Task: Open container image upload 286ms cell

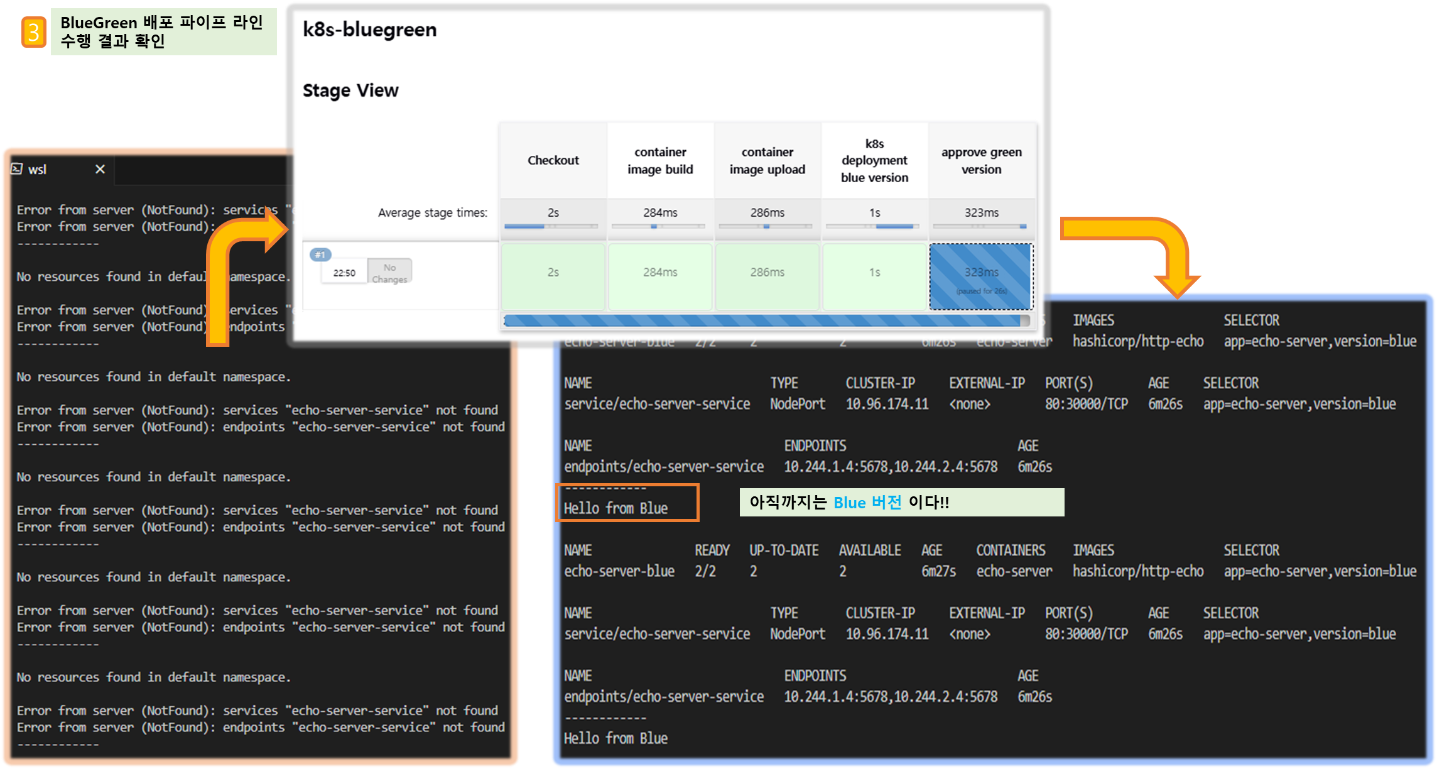Action: 767,273
